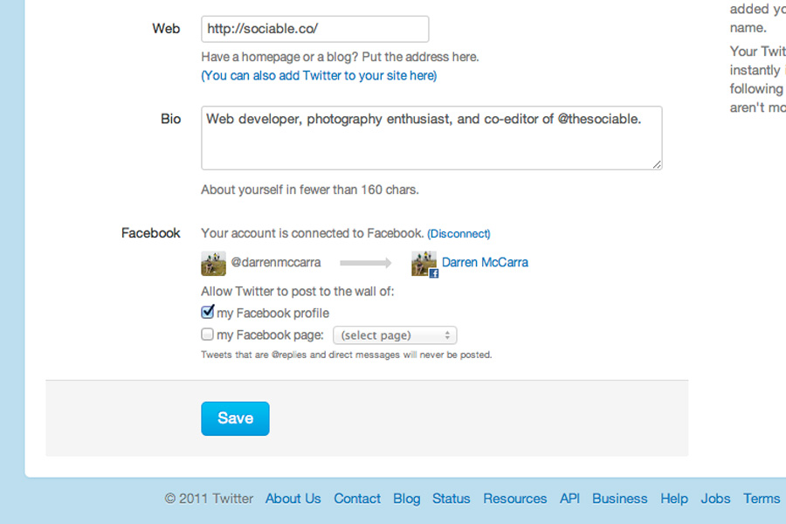Image resolution: width=786 pixels, height=524 pixels.
Task: Open the Darren McCarra Facebook profile link
Action: (x=485, y=262)
